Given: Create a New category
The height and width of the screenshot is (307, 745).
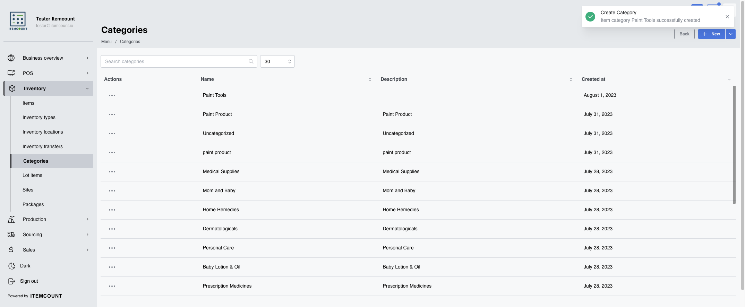Looking at the screenshot, I should [711, 34].
